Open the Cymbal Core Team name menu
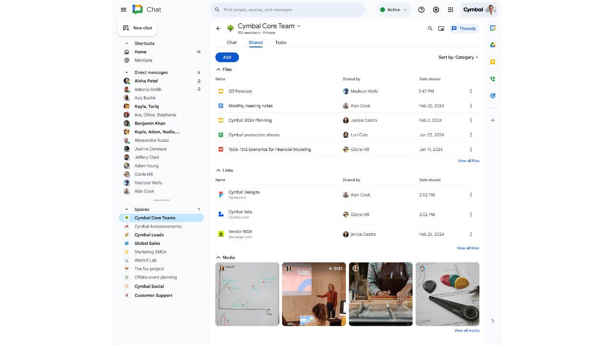 click(299, 26)
